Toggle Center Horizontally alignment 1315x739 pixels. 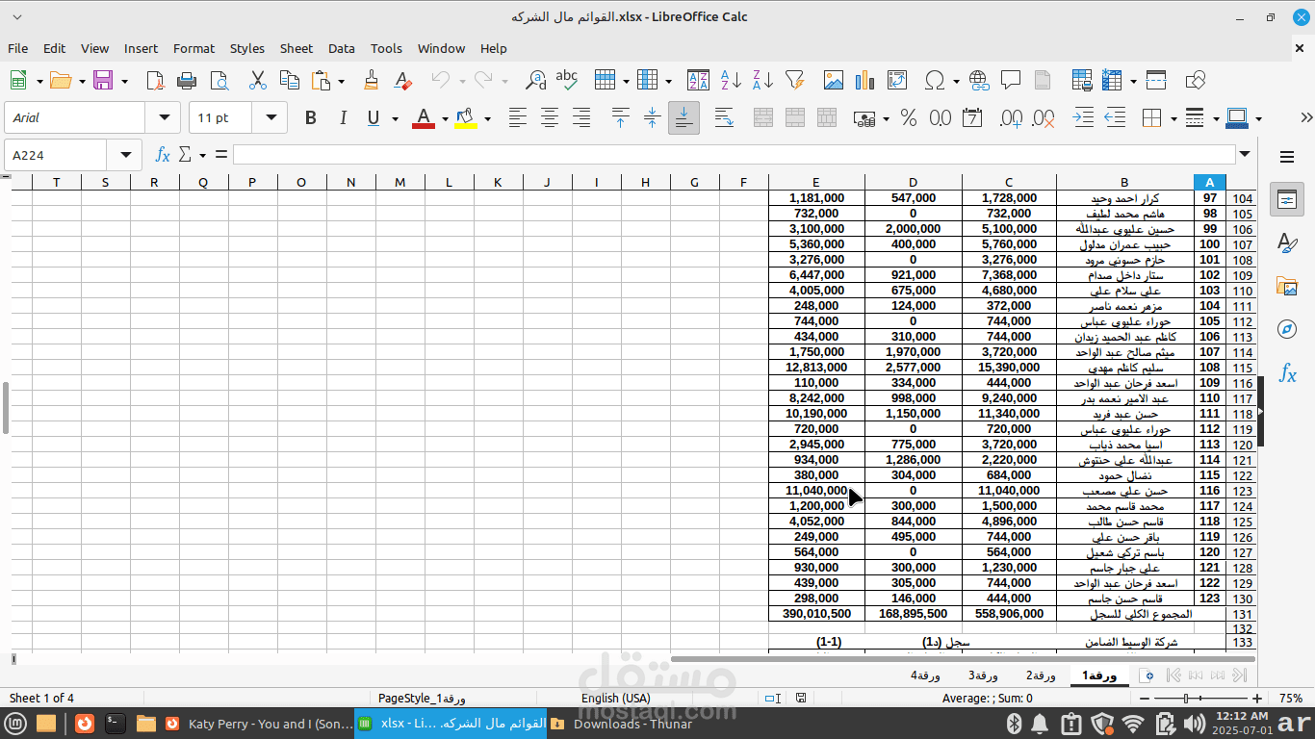click(550, 117)
